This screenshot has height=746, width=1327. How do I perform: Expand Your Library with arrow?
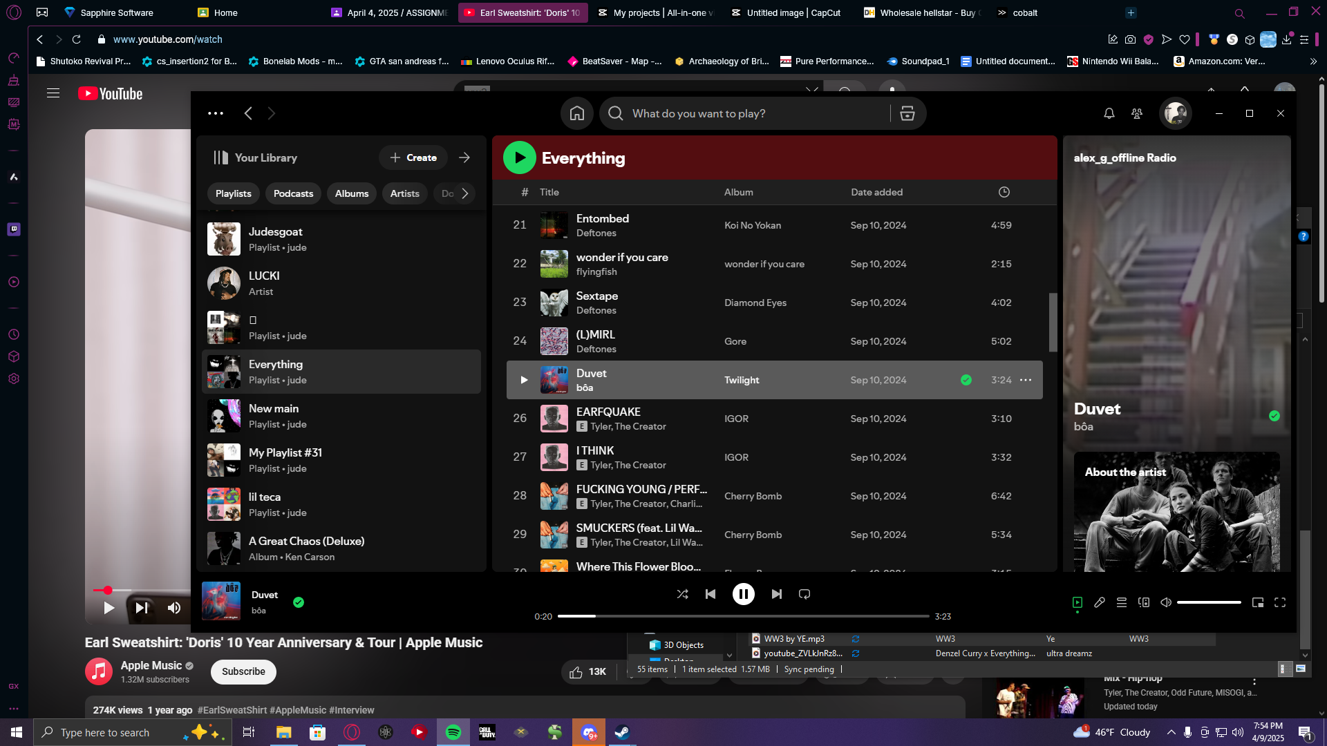pos(464,157)
